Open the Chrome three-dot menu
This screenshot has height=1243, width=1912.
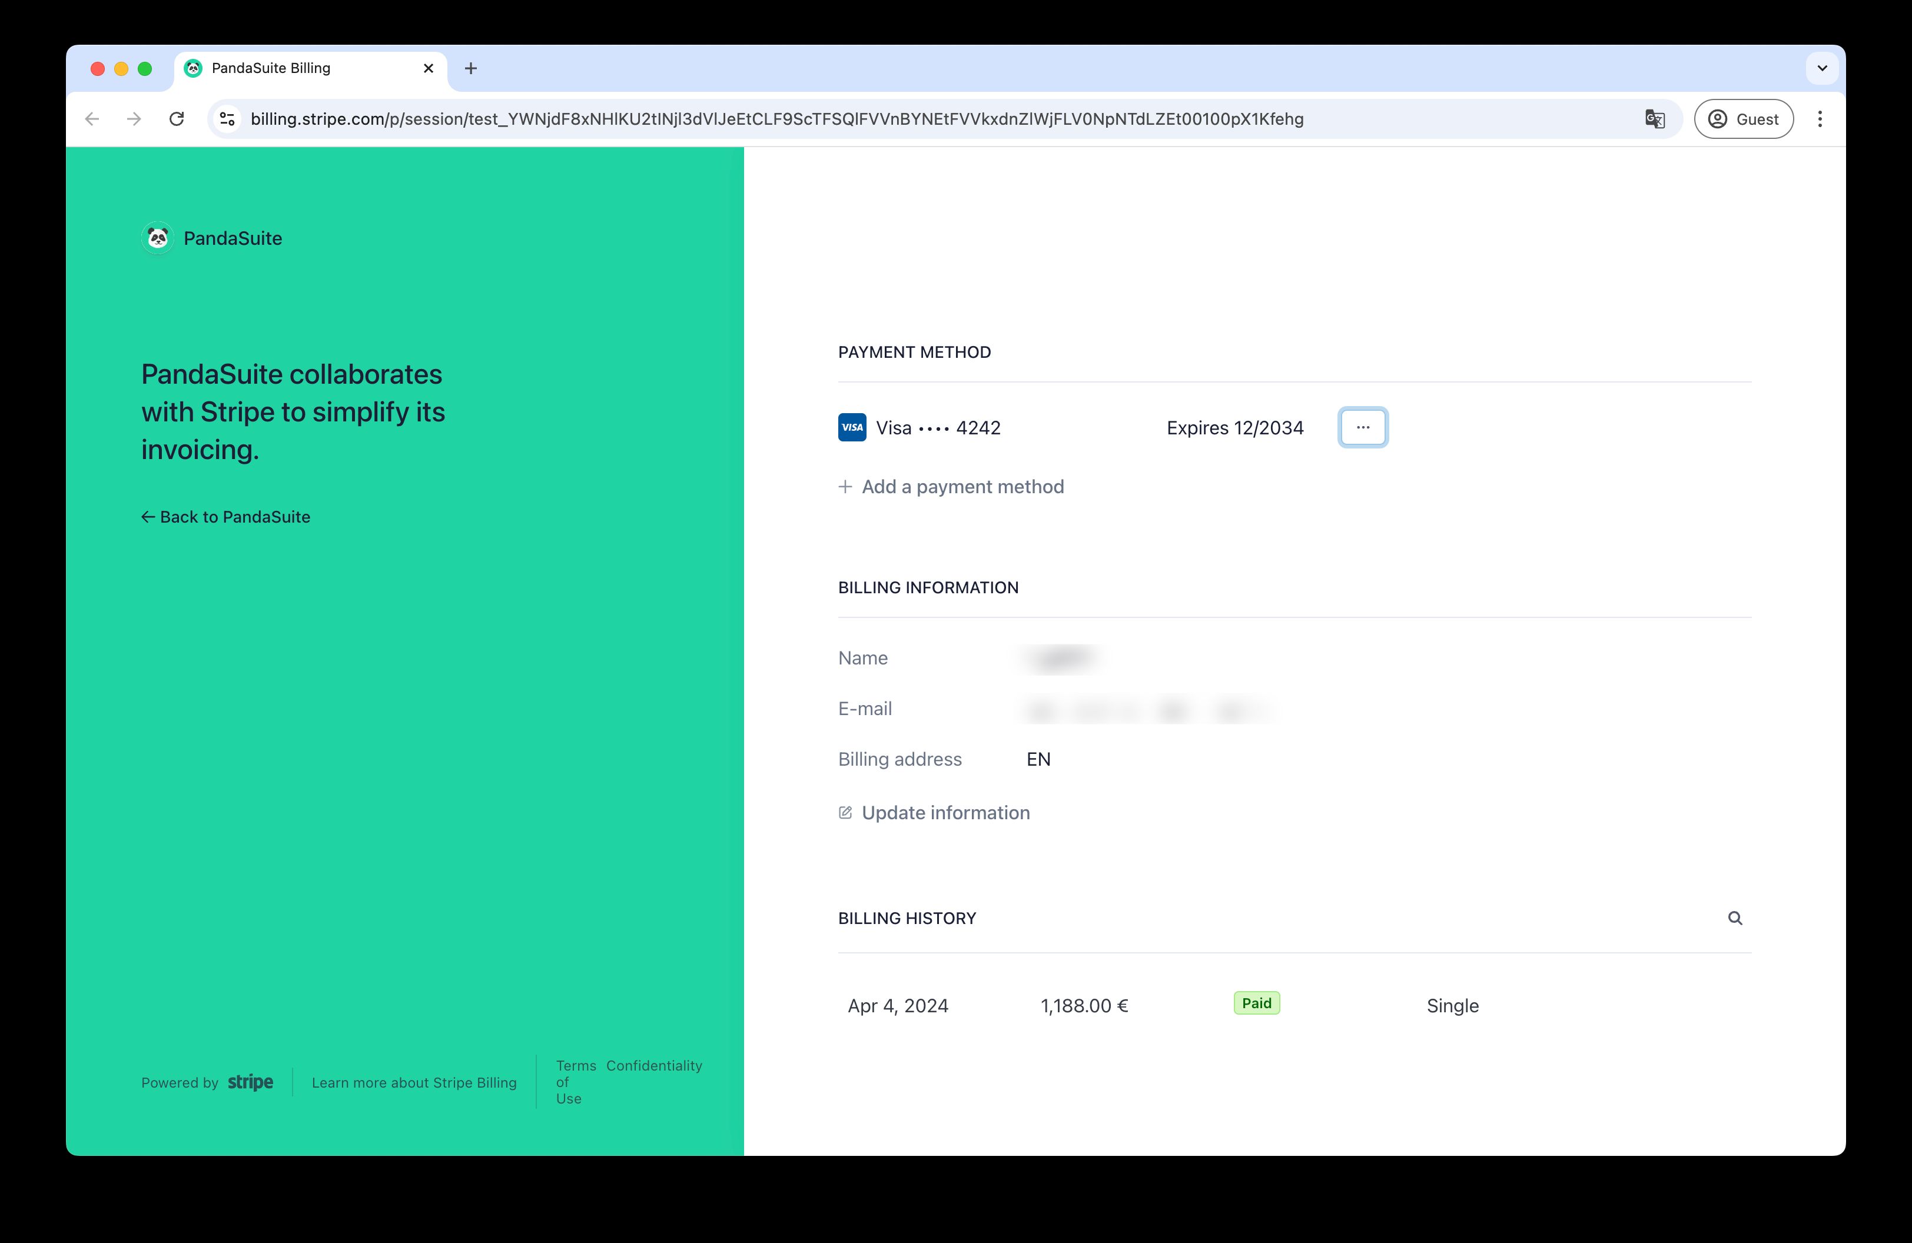[1820, 119]
